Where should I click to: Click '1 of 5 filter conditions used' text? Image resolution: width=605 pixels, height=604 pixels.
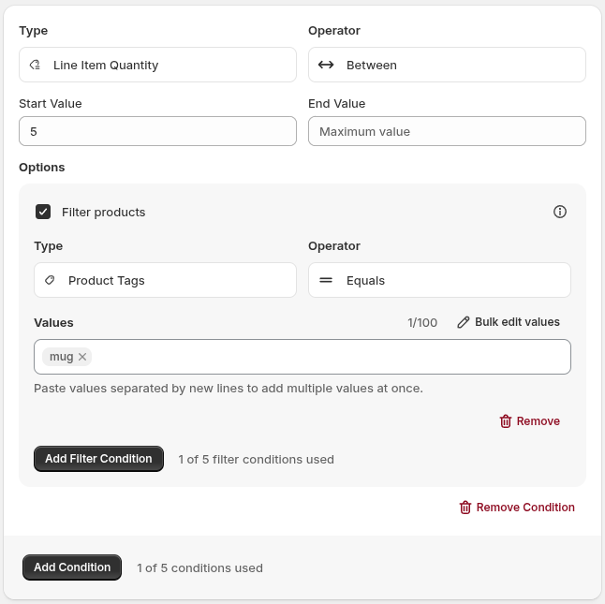[256, 460]
